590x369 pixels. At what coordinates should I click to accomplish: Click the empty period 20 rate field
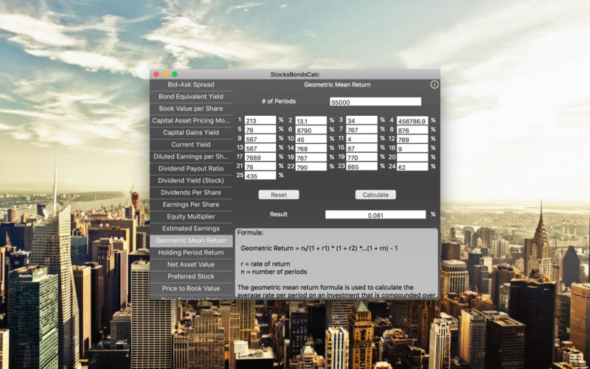coord(412,157)
